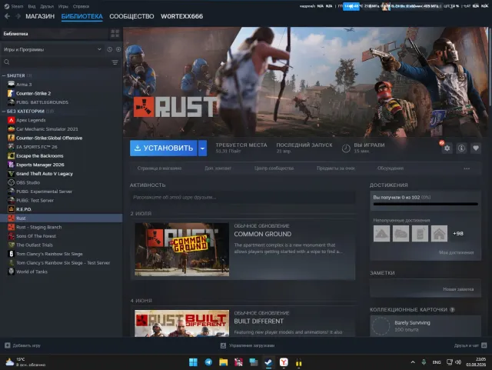Open Доп. контент link
Screen dimensions: 492x370
pos(218,168)
